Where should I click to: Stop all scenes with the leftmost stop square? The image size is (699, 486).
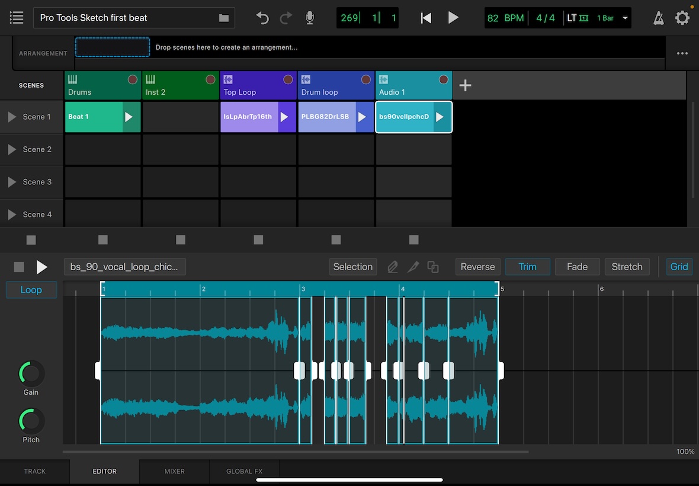(x=31, y=240)
